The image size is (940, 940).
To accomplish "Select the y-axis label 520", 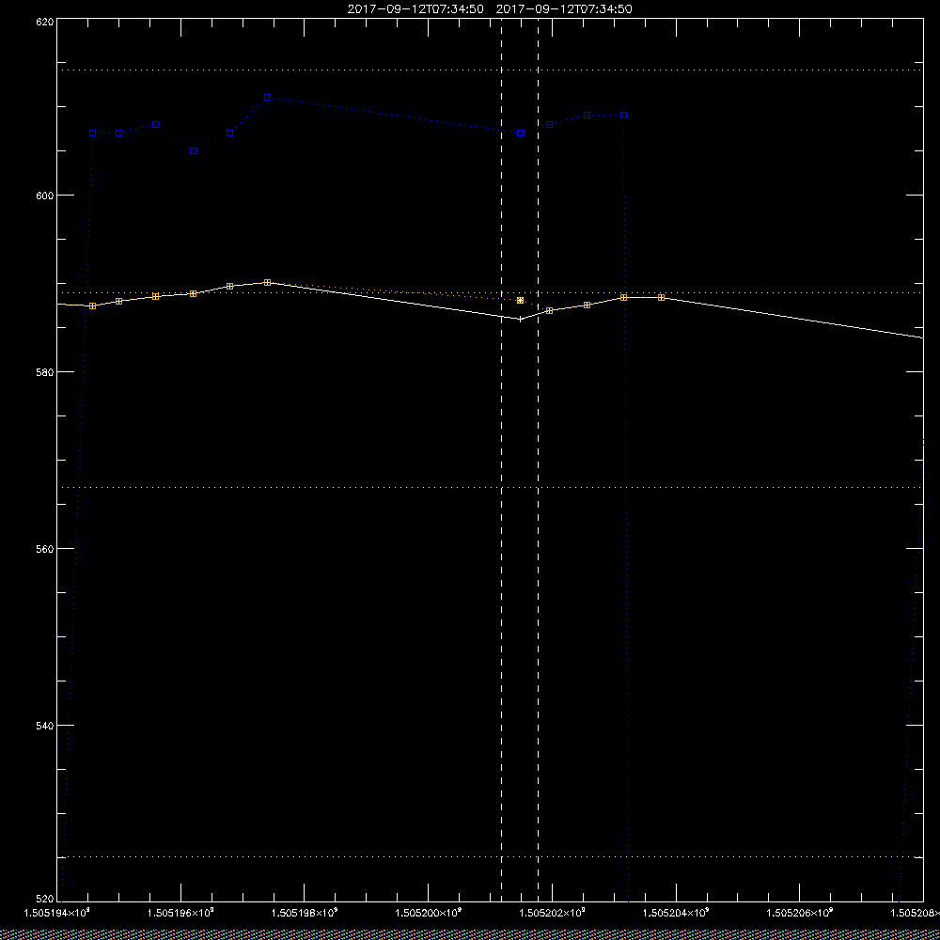I will click(x=45, y=899).
